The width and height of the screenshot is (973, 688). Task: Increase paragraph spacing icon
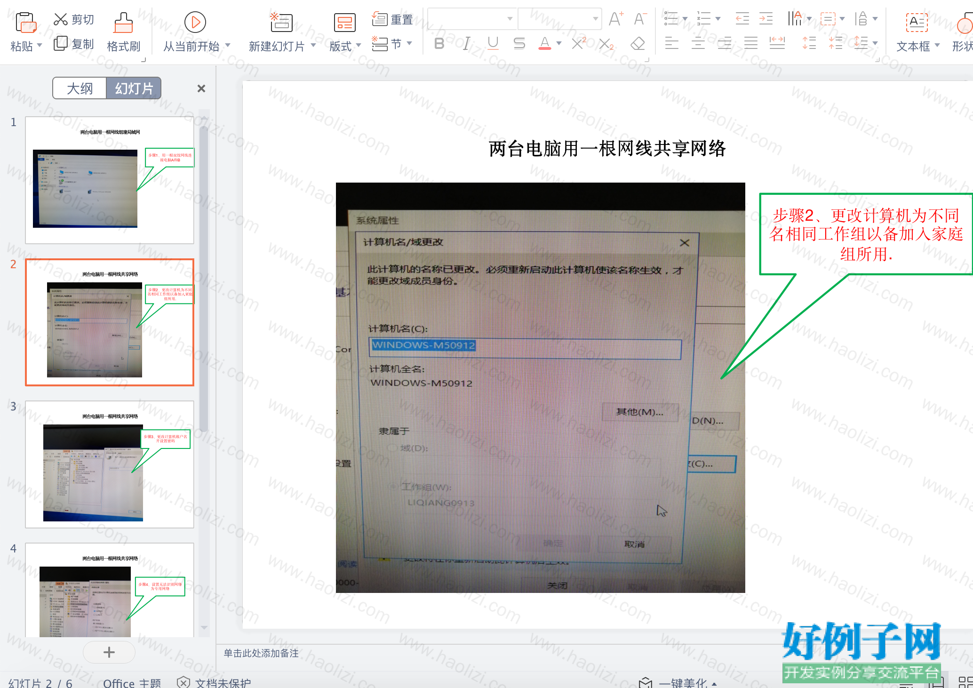tap(809, 43)
